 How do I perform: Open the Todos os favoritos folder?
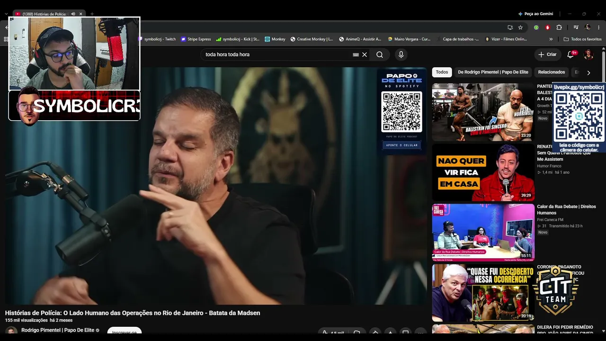coord(583,39)
